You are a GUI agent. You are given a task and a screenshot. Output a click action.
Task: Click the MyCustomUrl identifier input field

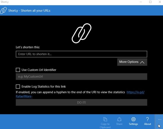(x=81, y=77)
